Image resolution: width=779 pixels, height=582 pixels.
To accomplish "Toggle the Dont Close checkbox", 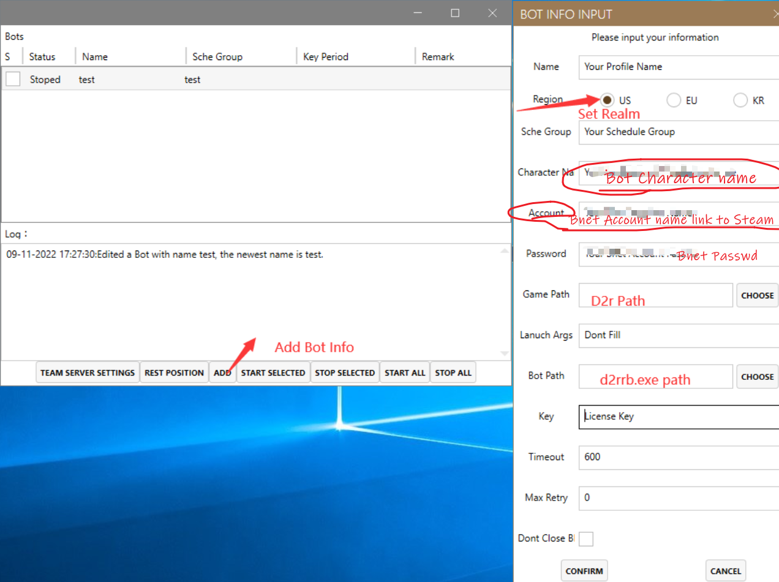I will pos(586,539).
